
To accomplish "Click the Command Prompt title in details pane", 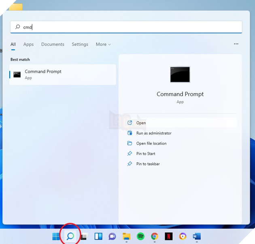I will pos(180,94).
